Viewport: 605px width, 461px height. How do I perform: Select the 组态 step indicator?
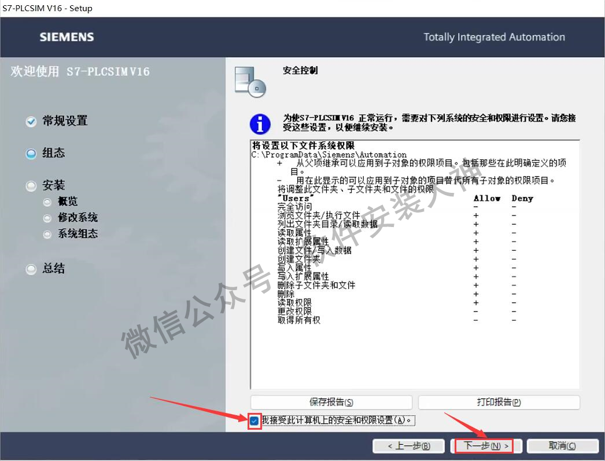[31, 154]
